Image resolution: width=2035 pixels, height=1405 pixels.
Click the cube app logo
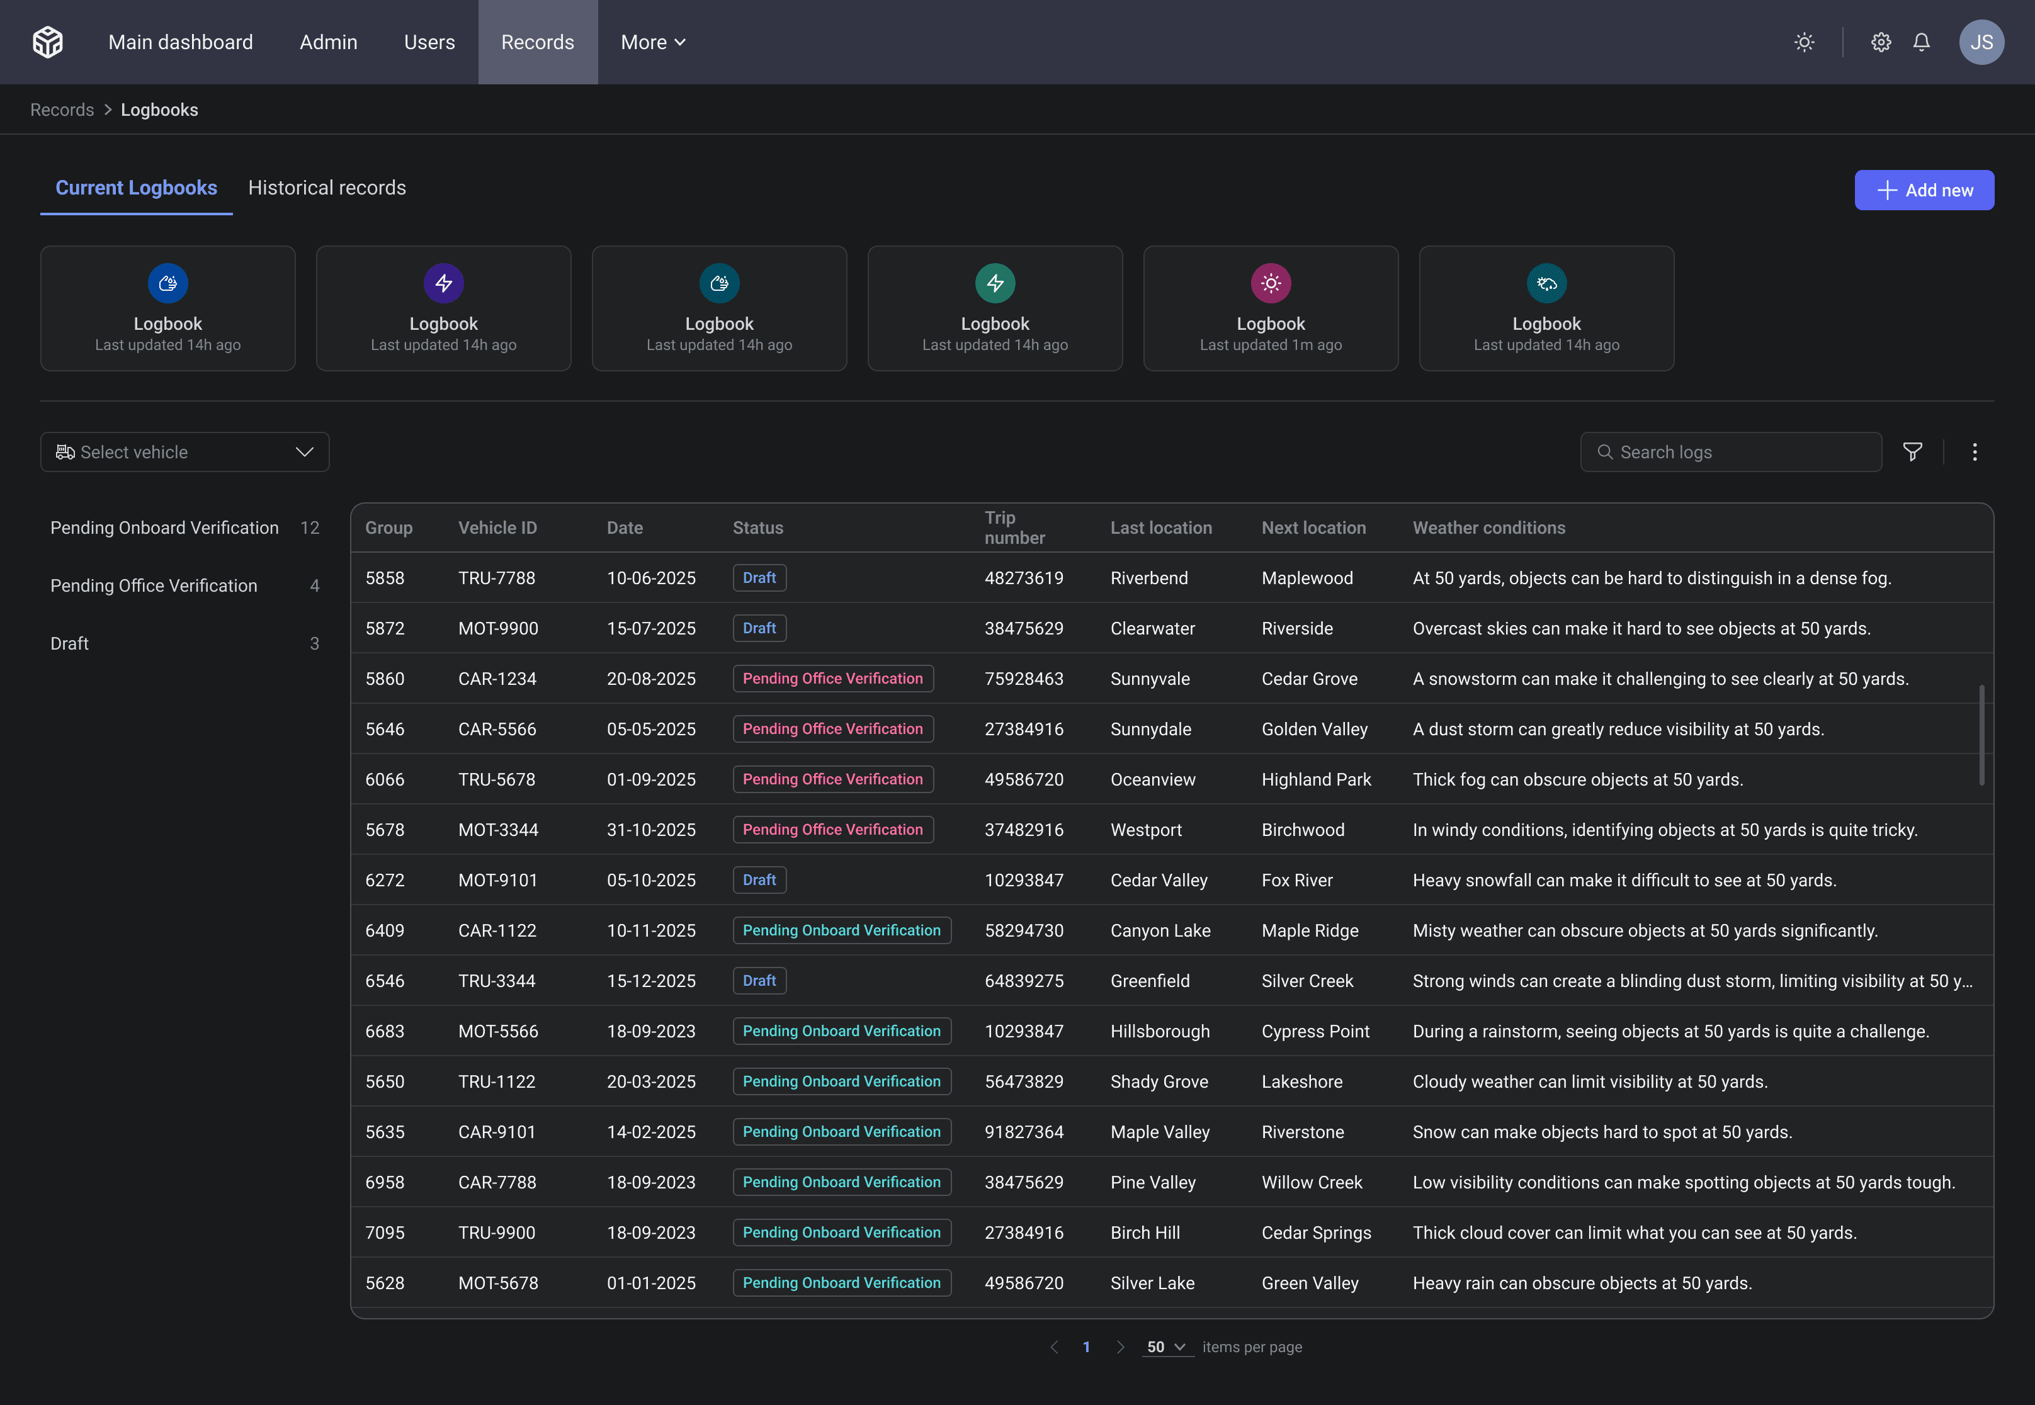click(48, 42)
